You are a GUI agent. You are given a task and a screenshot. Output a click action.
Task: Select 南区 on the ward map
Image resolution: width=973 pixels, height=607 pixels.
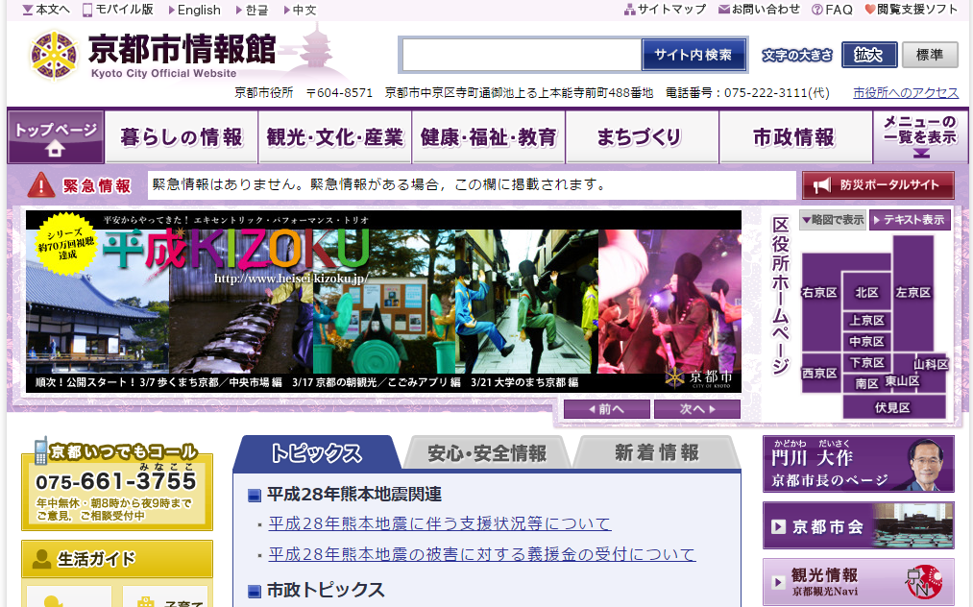[x=866, y=383]
